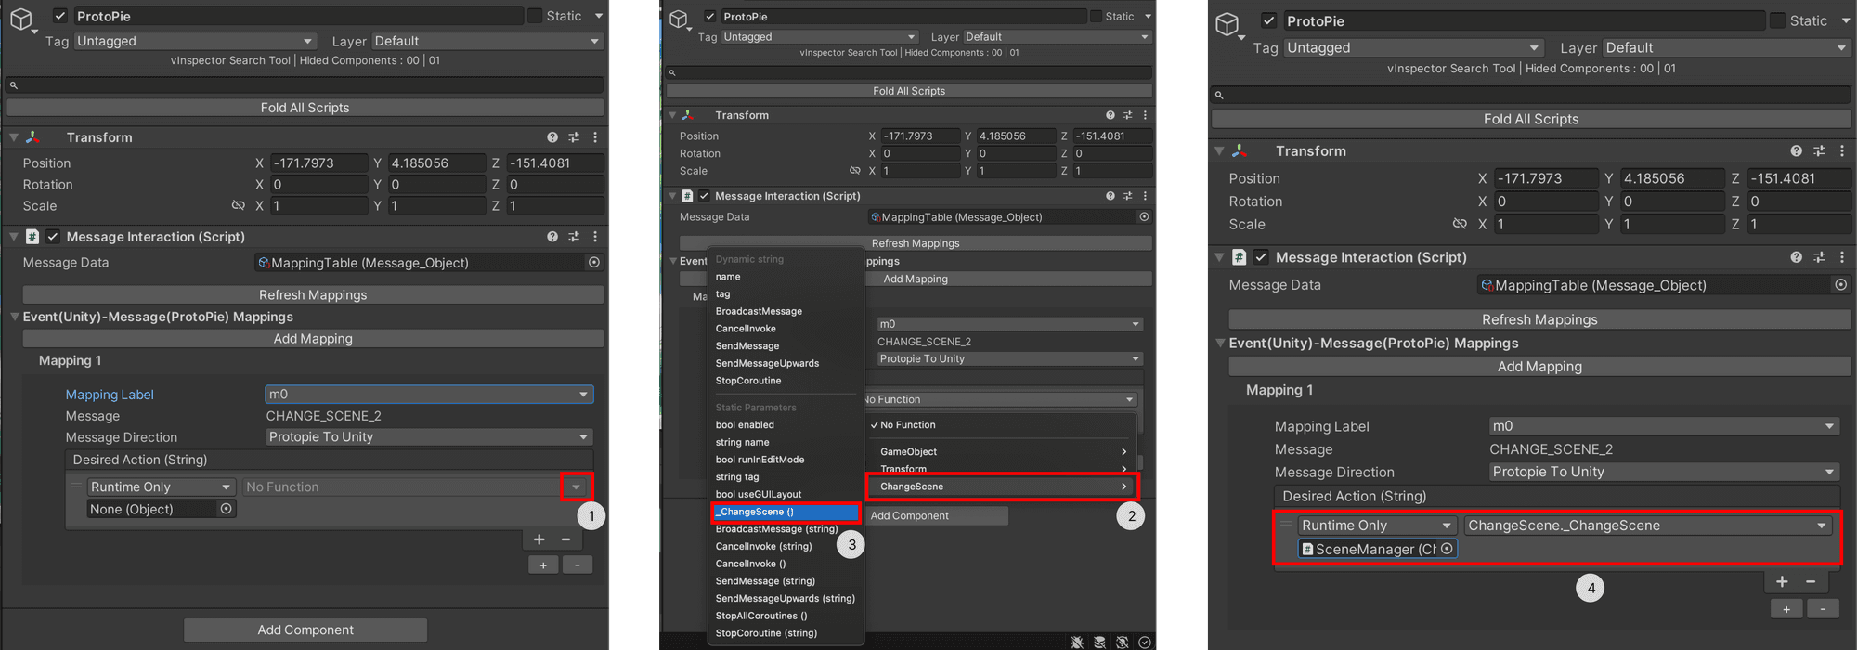Click the cache server icon in status bar

tap(1099, 642)
